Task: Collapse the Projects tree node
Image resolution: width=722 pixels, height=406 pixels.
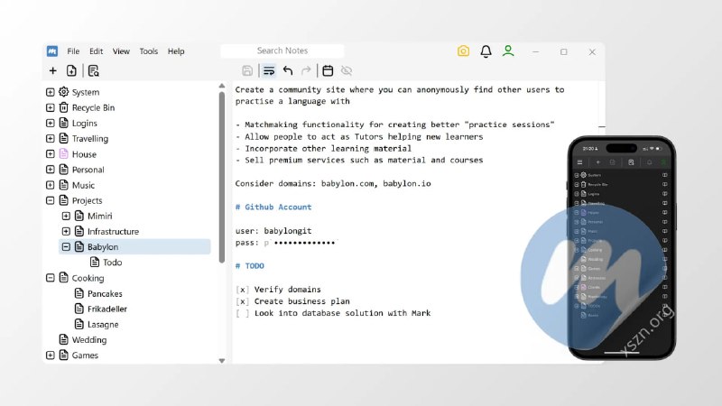Action: click(51, 200)
